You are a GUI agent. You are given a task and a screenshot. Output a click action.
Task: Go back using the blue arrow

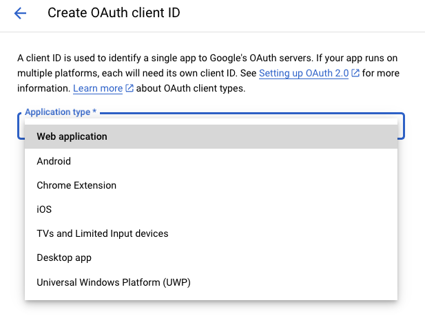click(x=20, y=13)
